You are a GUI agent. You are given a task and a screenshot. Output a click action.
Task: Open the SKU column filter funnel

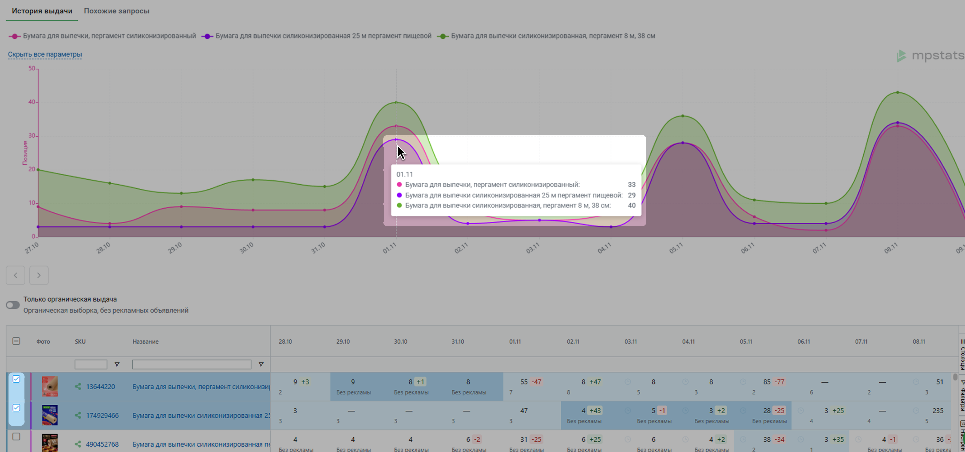tap(117, 364)
